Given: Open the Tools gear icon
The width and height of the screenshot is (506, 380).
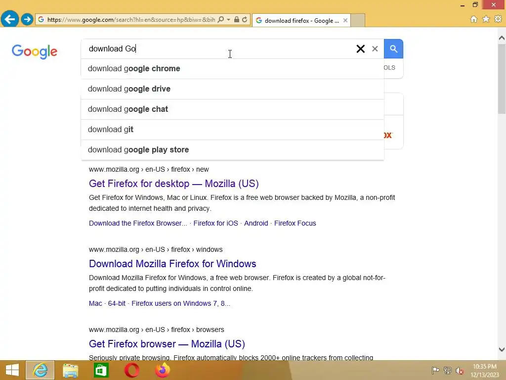Looking at the screenshot, I should 498,19.
